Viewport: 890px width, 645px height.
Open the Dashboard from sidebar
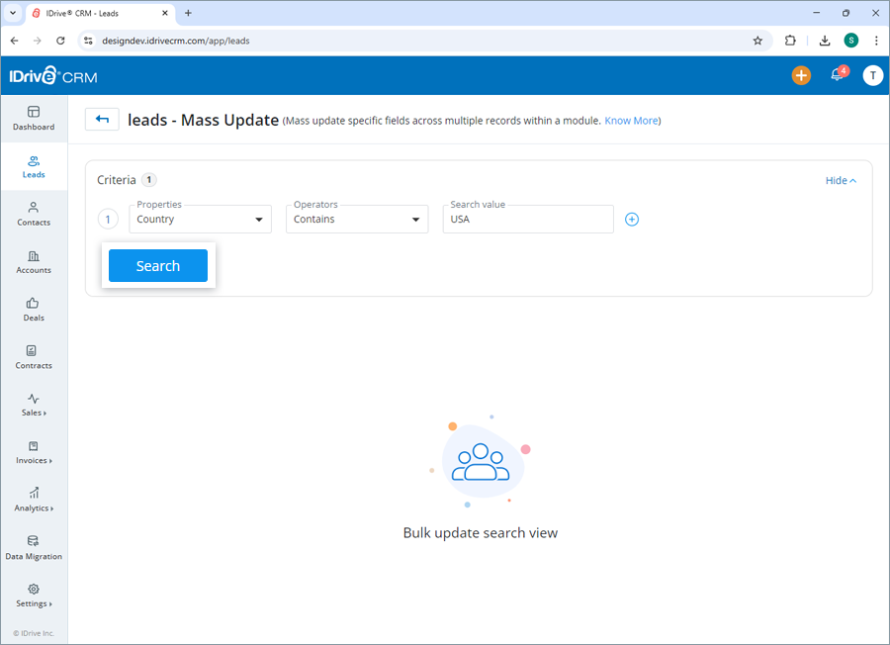coord(33,119)
